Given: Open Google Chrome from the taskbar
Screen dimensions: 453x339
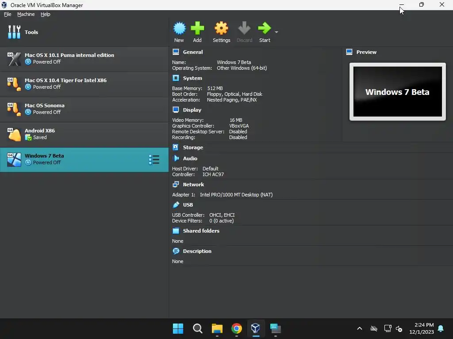Looking at the screenshot, I should 237,328.
